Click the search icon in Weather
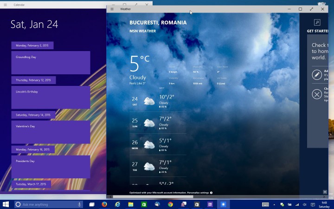This screenshot has width=334, height=209. coord(317,22)
